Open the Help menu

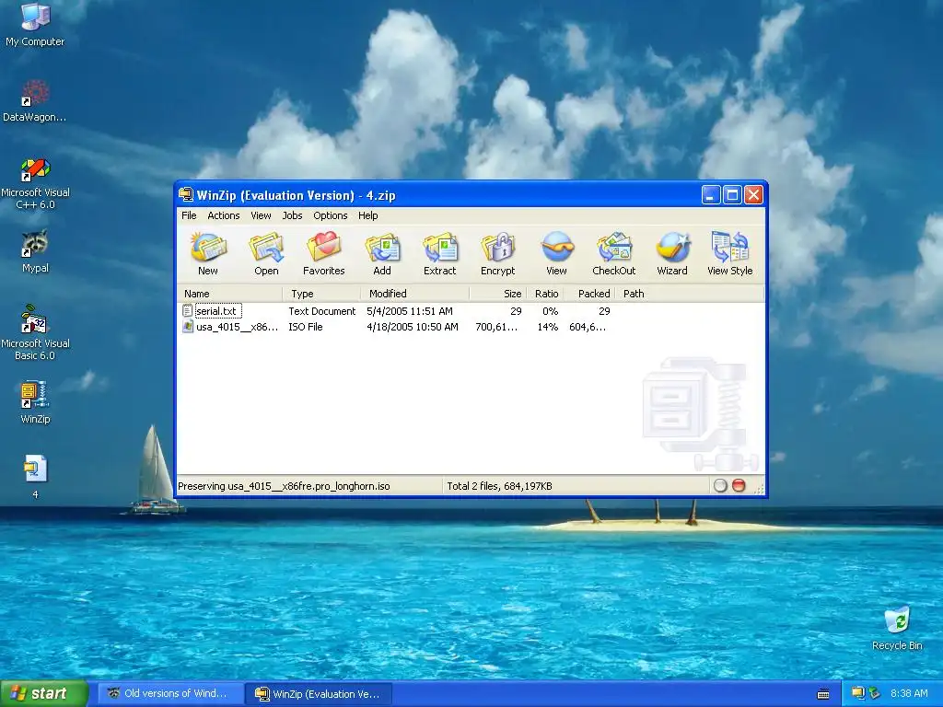pos(368,215)
